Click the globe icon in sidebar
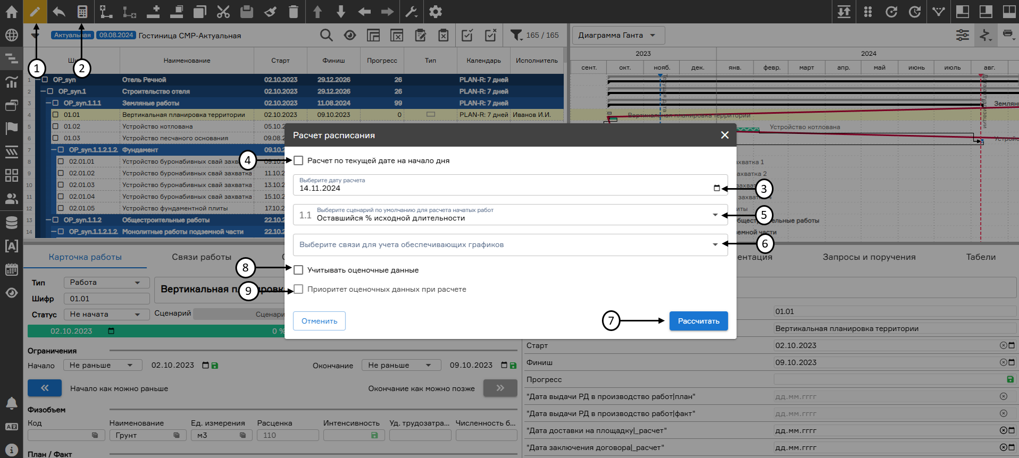 click(x=12, y=35)
